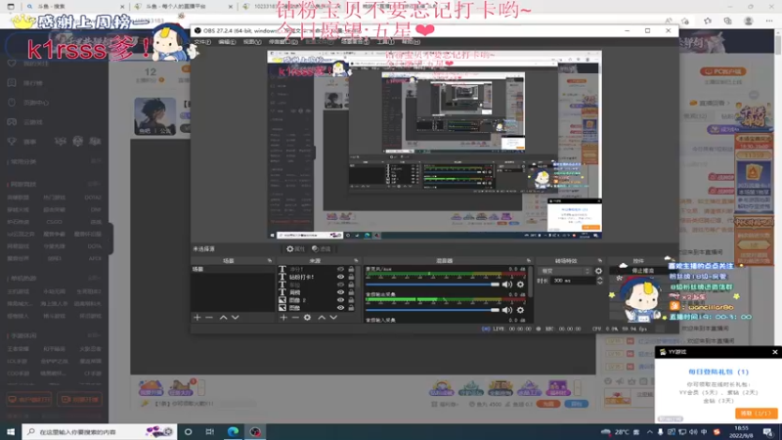
Task: Toggle visibility eye of 图像 2 source
Action: 340,300
